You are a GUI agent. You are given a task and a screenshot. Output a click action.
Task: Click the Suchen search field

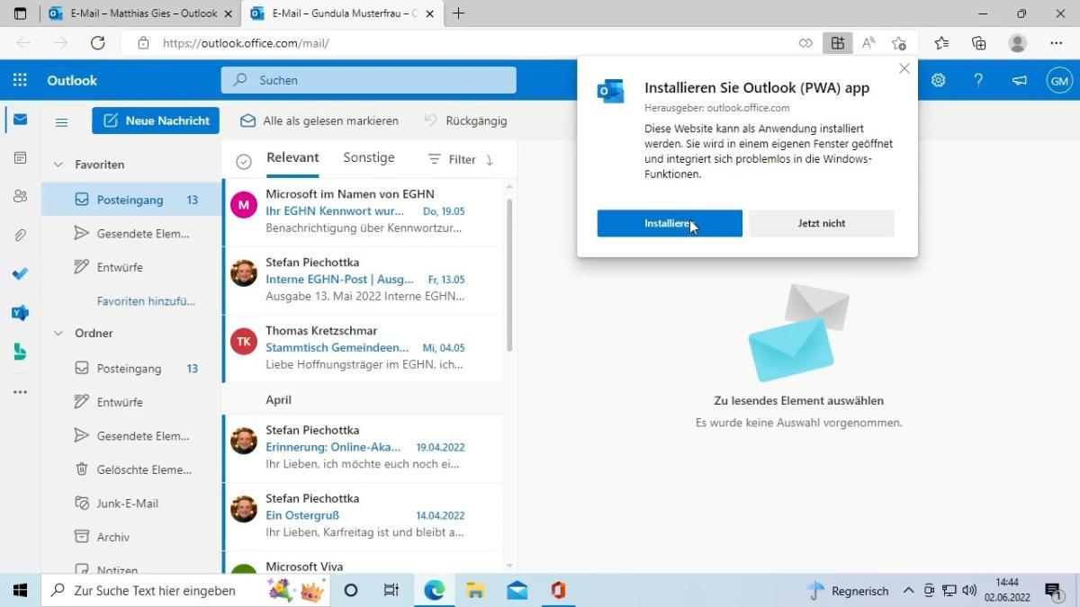369,80
